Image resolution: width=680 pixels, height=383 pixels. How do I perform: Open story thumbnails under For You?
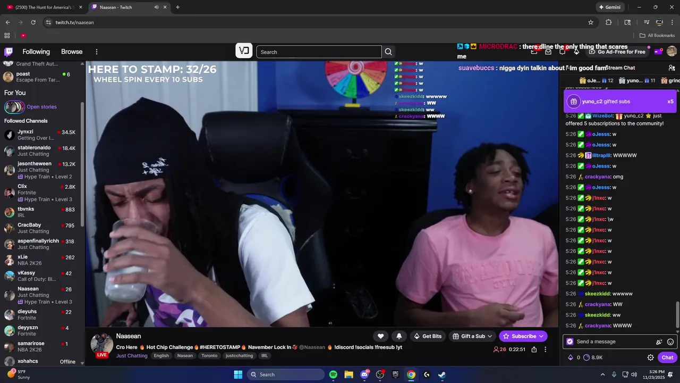click(14, 107)
